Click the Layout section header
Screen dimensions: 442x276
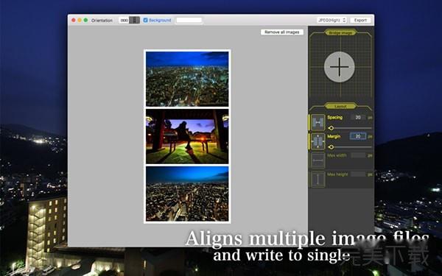340,106
